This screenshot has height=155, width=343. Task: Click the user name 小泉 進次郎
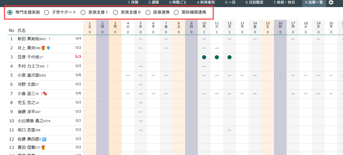tap(28, 75)
